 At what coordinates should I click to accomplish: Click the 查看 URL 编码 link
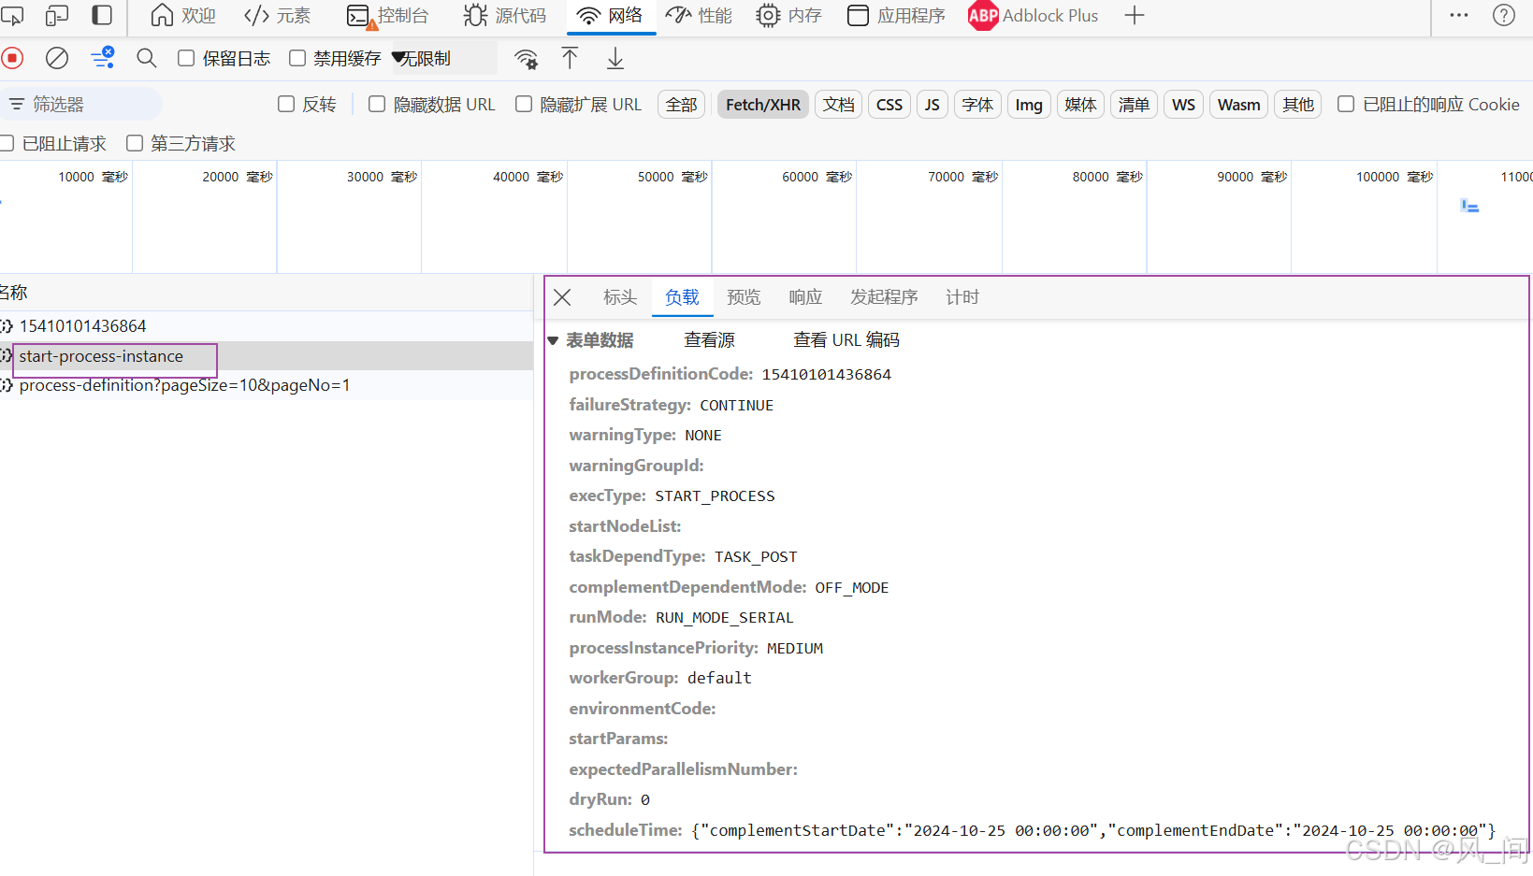coord(846,339)
